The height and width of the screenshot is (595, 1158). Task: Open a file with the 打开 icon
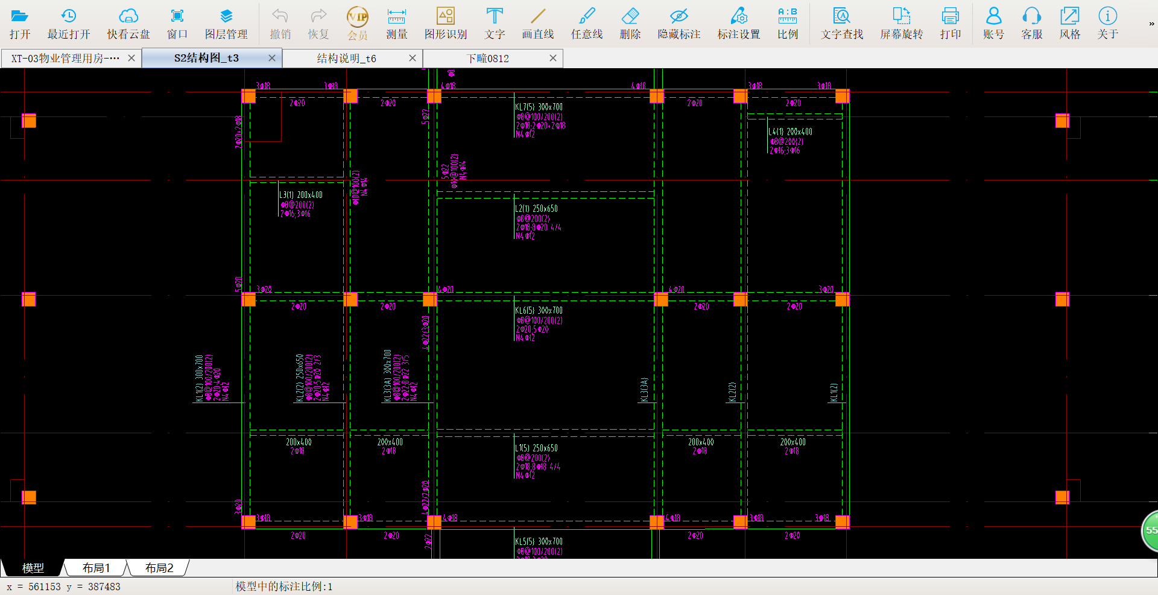click(x=20, y=24)
